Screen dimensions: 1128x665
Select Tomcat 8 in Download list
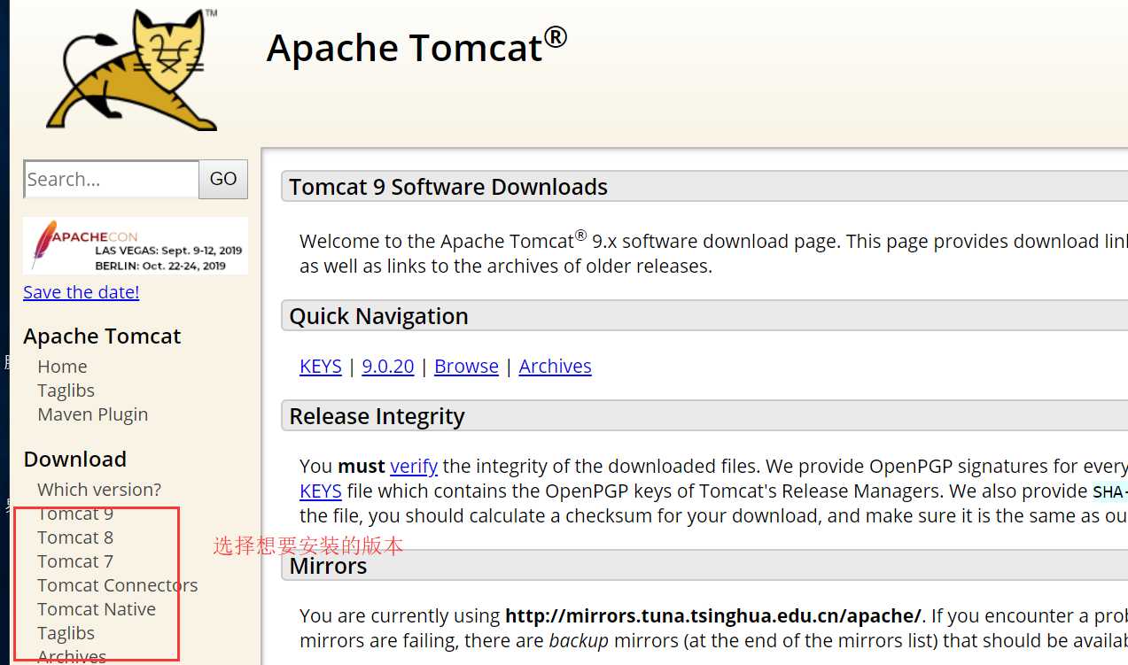click(75, 537)
